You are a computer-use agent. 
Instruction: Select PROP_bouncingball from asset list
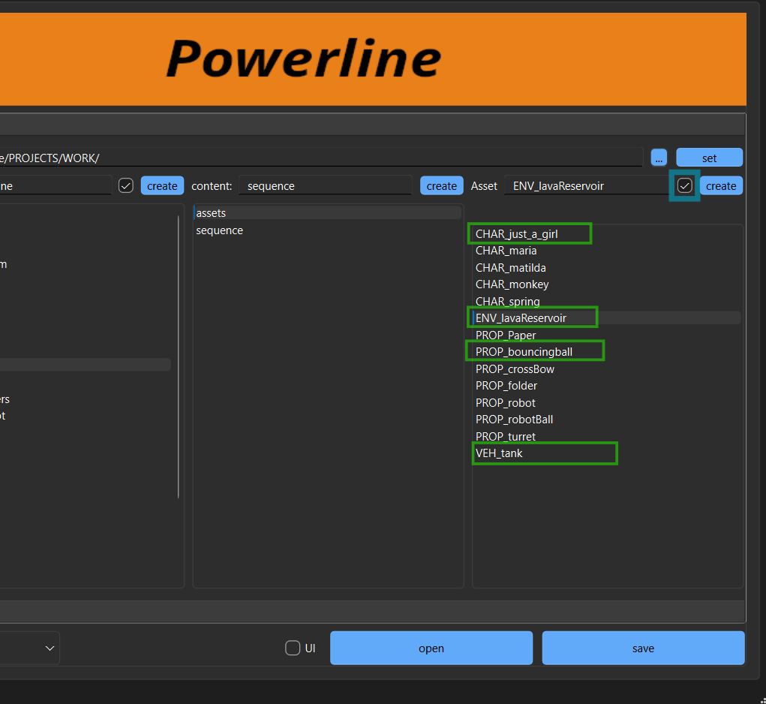(x=524, y=352)
